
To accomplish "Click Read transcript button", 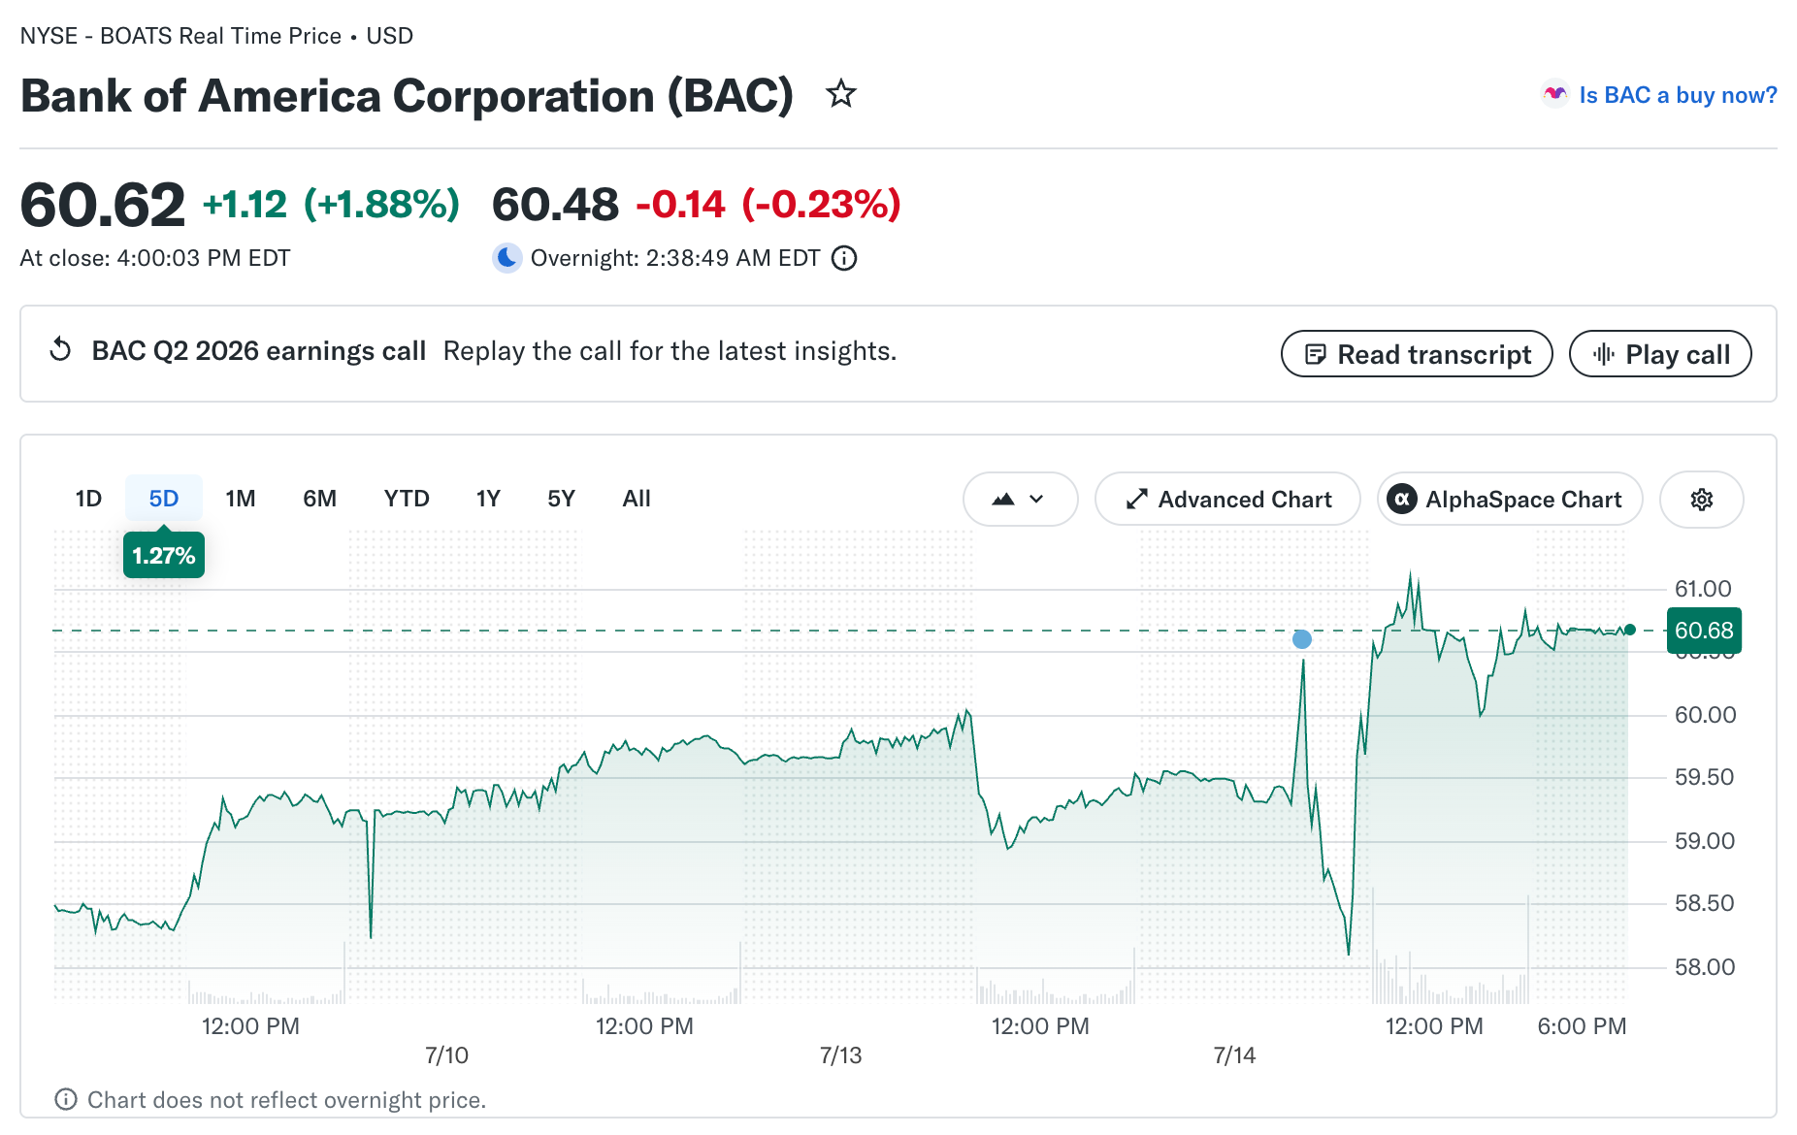I will pos(1417,354).
